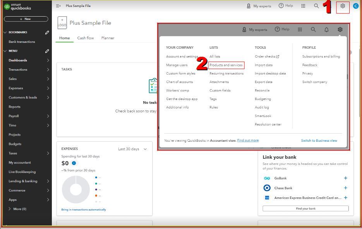
Task: Switch to the Cash flow tab
Action: 86,38
